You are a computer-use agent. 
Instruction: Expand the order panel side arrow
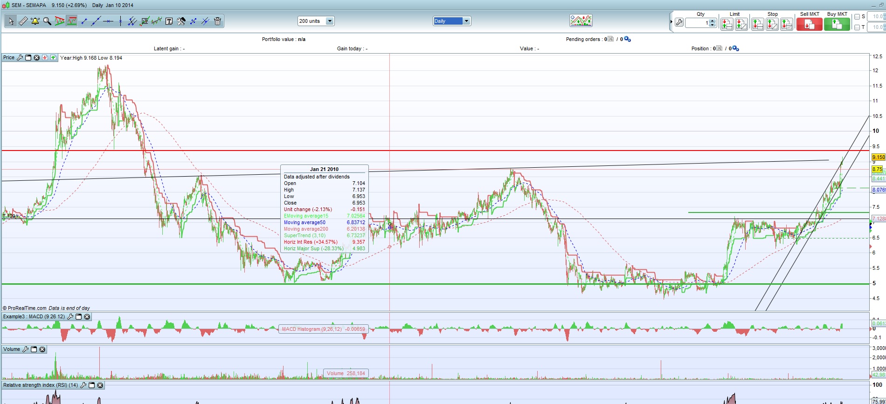tap(671, 22)
